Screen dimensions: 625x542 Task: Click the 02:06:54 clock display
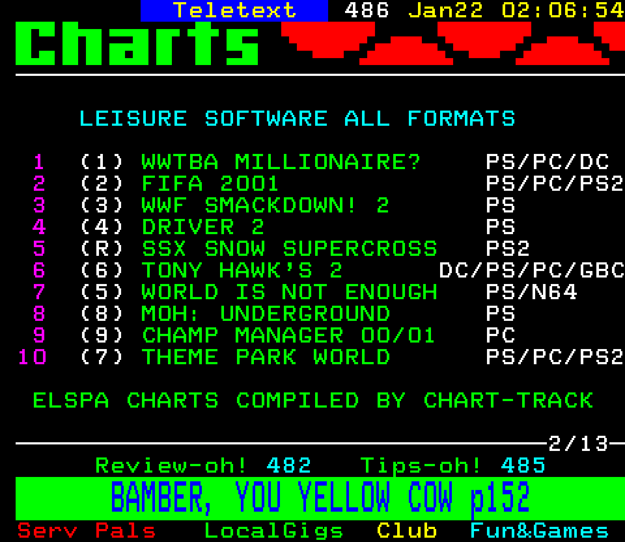tap(563, 10)
